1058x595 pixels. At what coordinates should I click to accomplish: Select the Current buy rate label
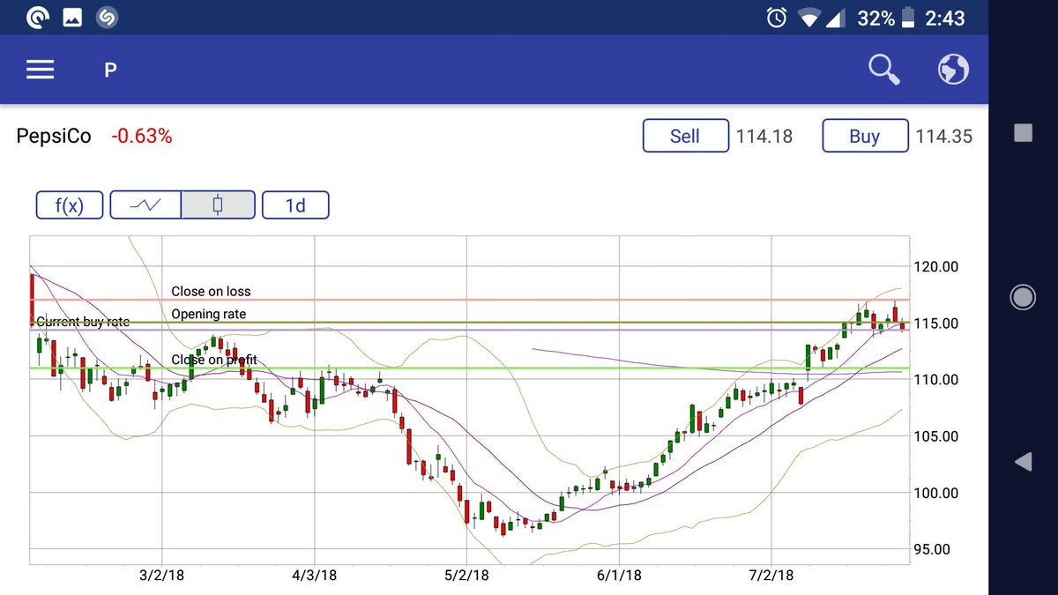coord(82,322)
